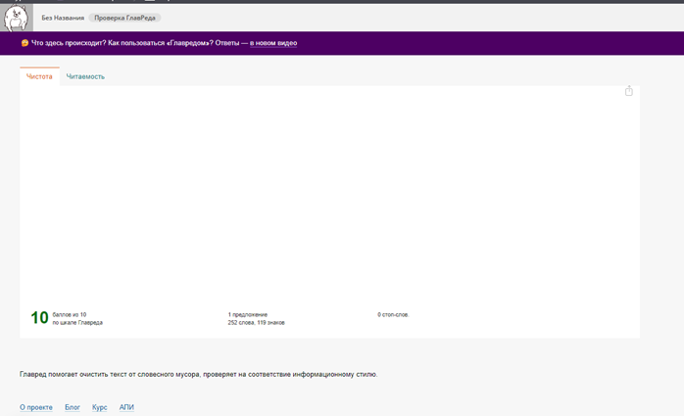Open the Проверка ГлавРеда pill in header
684x416 pixels.
coord(125,18)
